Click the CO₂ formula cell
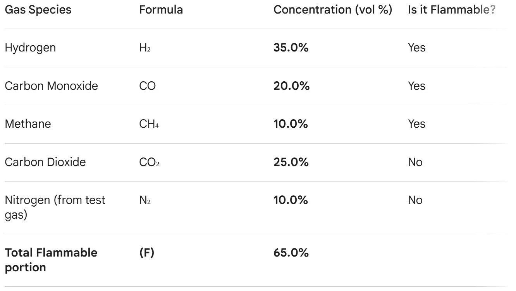Image resolution: width=516 pixels, height=291 pixels. pyautogui.click(x=149, y=162)
